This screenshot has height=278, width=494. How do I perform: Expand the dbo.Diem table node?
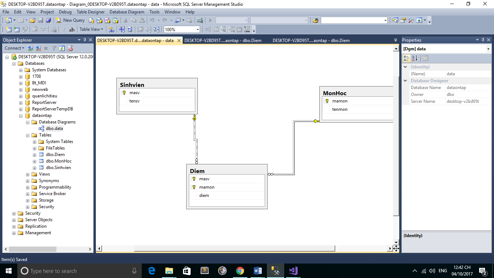pos(35,155)
